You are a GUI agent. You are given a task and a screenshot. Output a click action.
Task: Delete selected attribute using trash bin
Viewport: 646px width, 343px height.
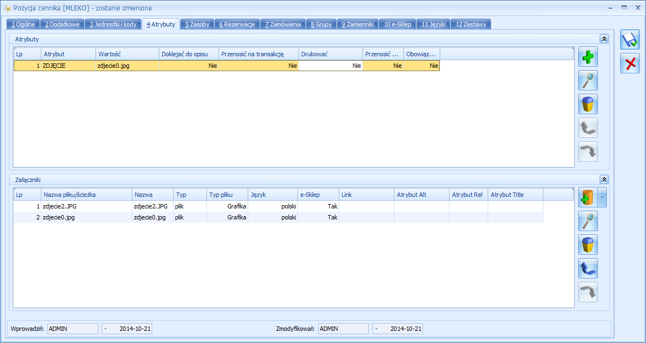tap(588, 104)
